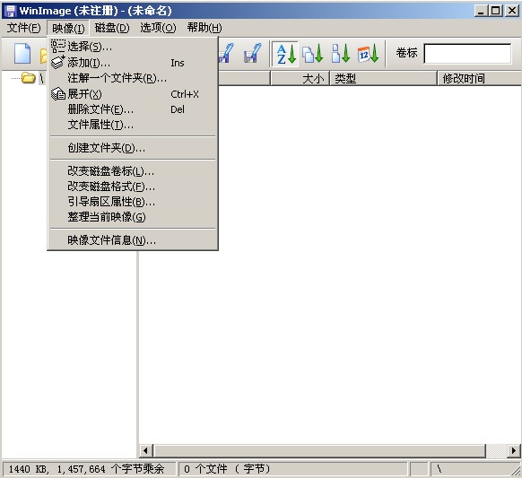Viewport: 522px width, 478px height.
Task: Click the 类型 column header
Action: [x=383, y=79]
